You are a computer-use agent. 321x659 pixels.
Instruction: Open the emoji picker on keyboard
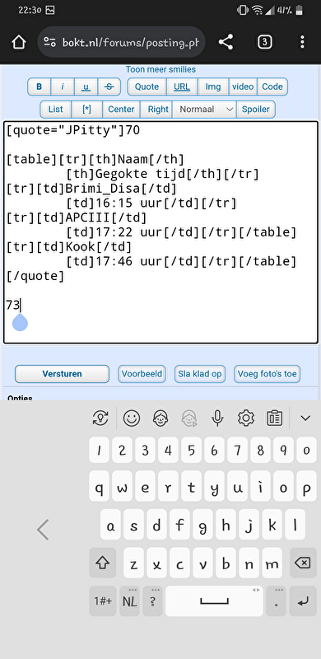[132, 418]
